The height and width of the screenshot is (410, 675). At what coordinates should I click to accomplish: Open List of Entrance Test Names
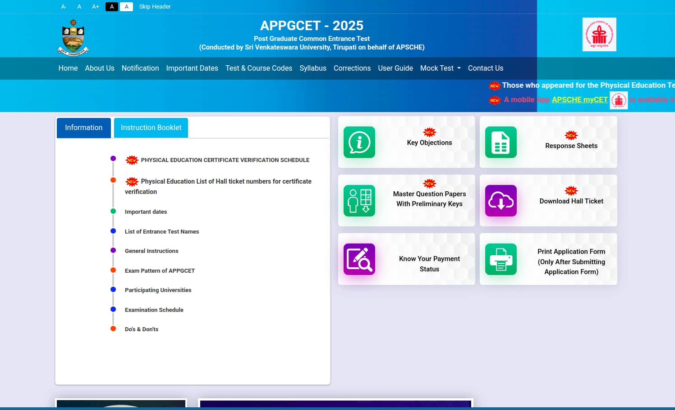tap(162, 232)
